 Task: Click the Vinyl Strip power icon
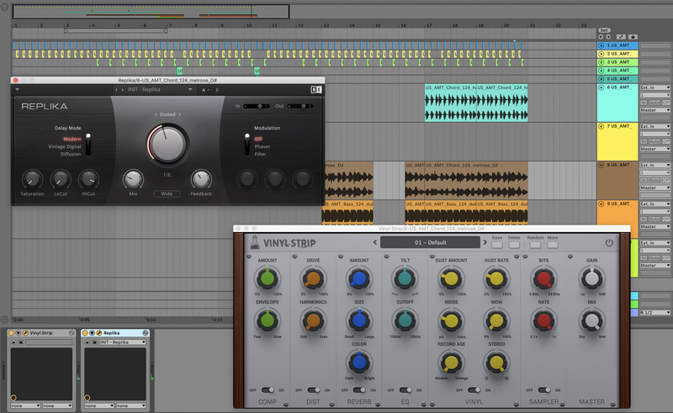tap(609, 242)
